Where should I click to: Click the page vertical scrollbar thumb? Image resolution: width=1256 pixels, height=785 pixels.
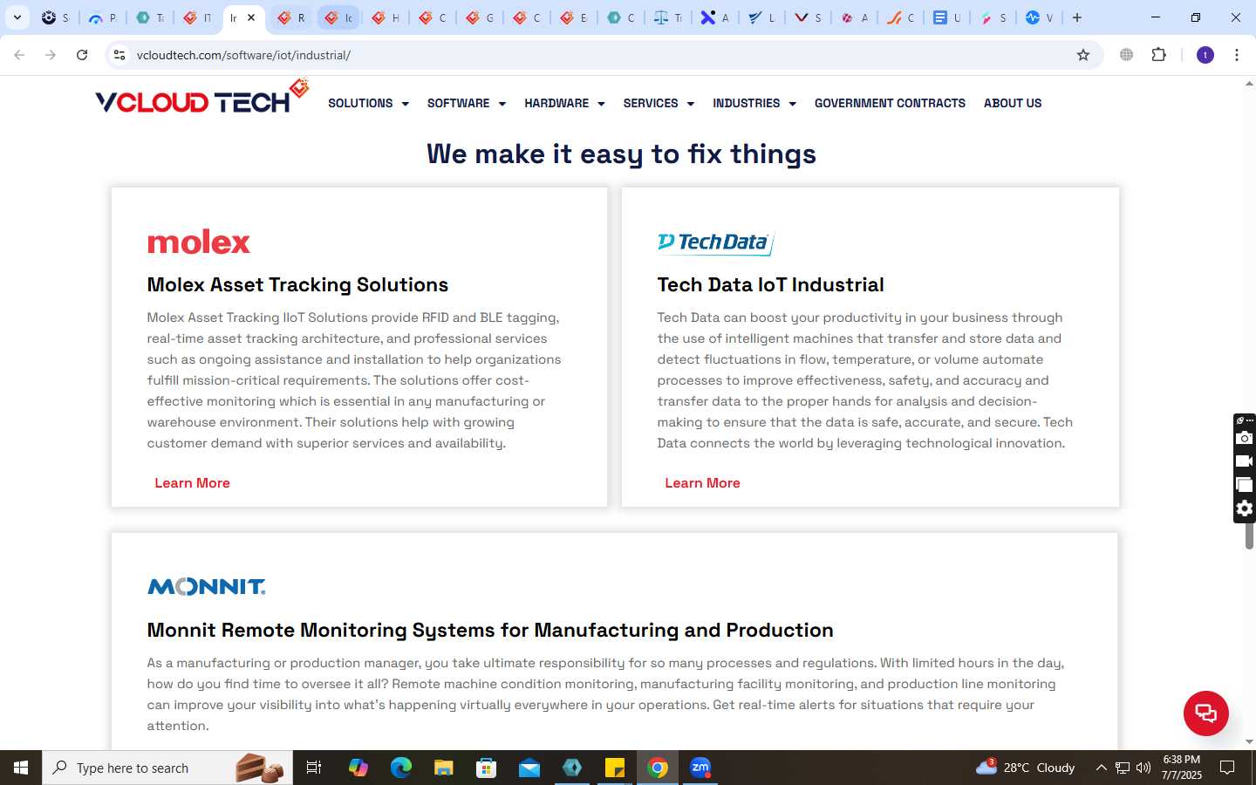pos(1249,534)
